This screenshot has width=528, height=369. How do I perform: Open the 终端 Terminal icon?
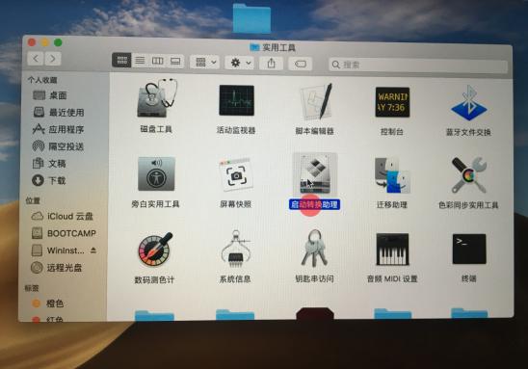(469, 250)
